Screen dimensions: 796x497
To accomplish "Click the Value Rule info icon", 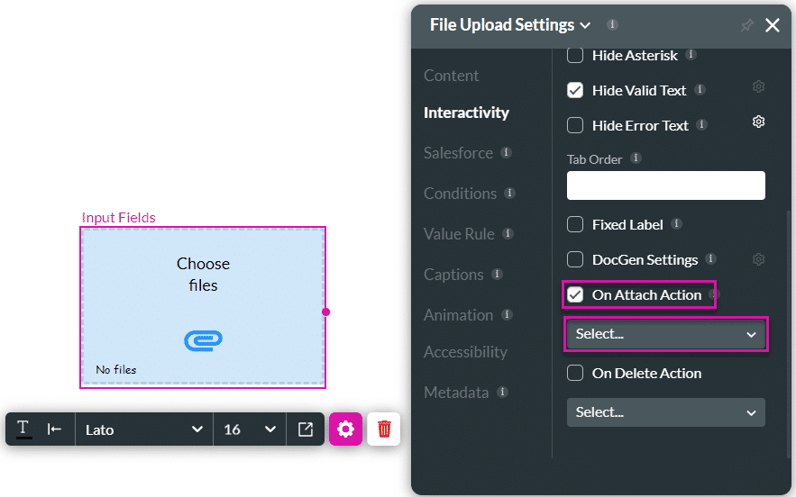I will coord(508,233).
